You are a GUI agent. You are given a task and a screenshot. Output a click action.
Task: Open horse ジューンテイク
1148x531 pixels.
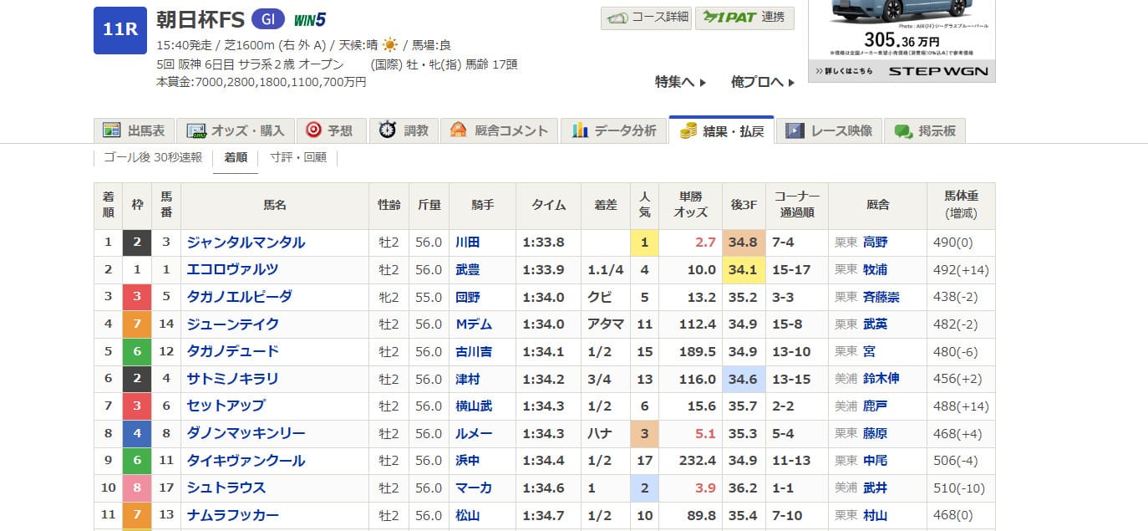click(232, 324)
